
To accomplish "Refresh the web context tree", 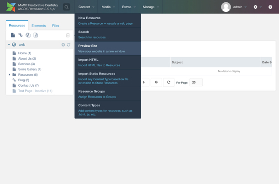I will tap(68, 45).
